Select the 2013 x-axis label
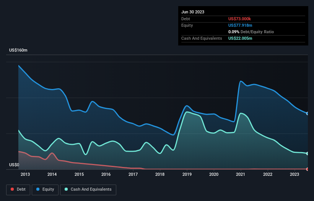The image size is (314, 201). click(x=25, y=175)
